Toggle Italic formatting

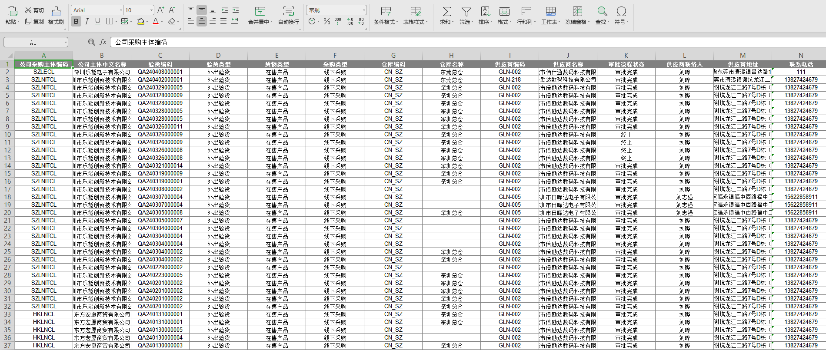[87, 21]
